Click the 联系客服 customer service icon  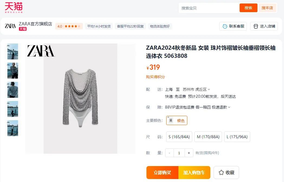click(225, 26)
